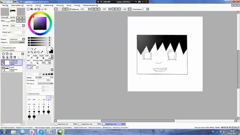Enable the Дополнительно advanced settings checkbox
Image resolution: width=240 pixels, height=135 pixels.
[x=28, y=94]
